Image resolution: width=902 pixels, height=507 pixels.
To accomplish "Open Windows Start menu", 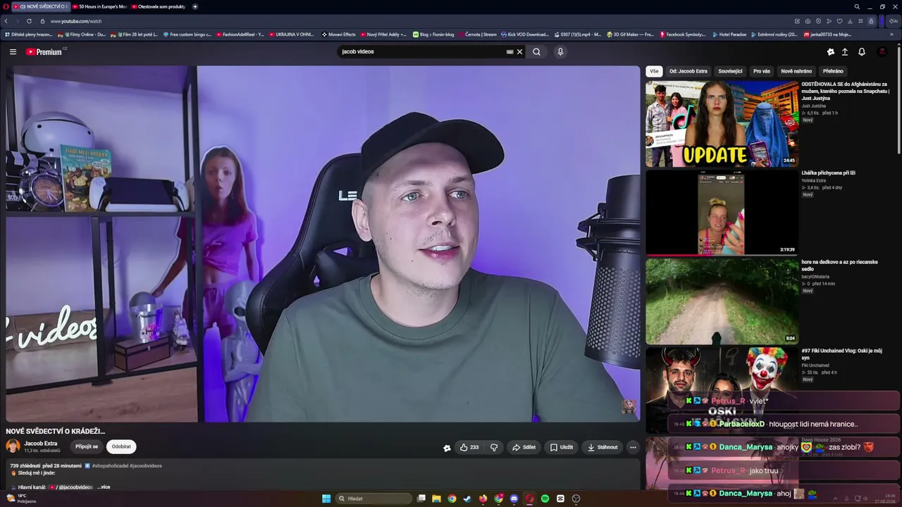I will point(326,499).
